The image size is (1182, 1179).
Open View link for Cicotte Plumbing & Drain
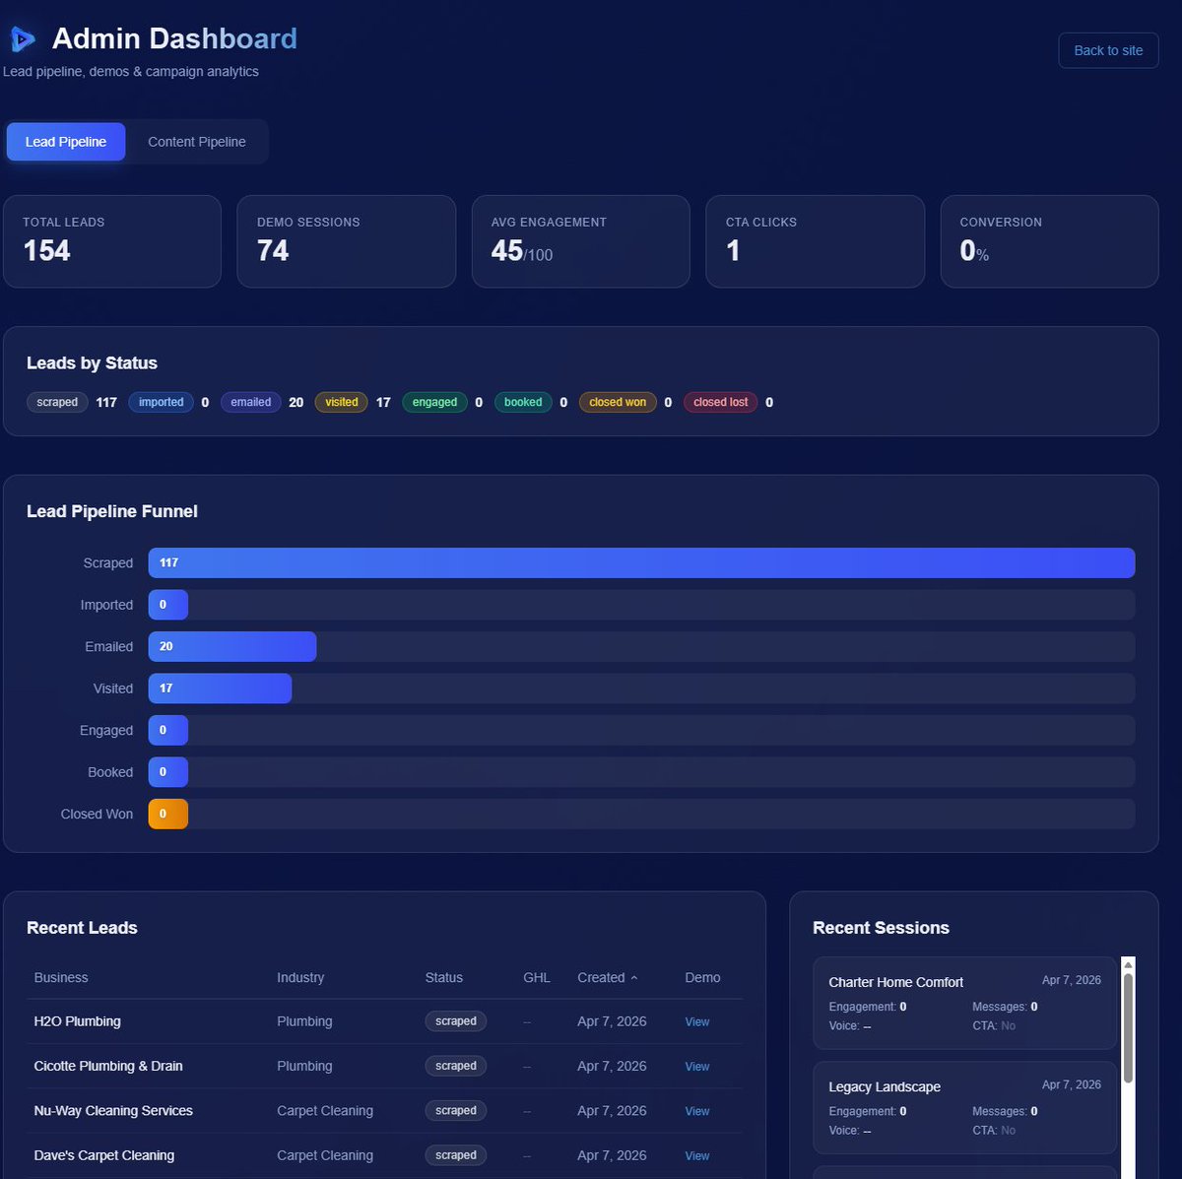point(697,1067)
